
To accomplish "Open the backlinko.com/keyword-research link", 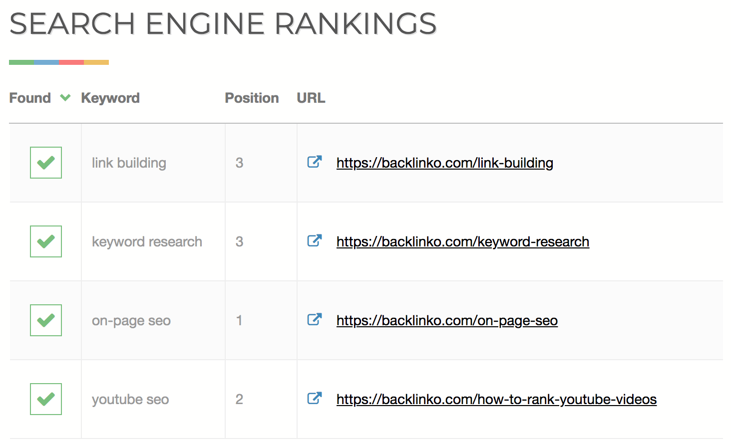I will click(x=463, y=242).
